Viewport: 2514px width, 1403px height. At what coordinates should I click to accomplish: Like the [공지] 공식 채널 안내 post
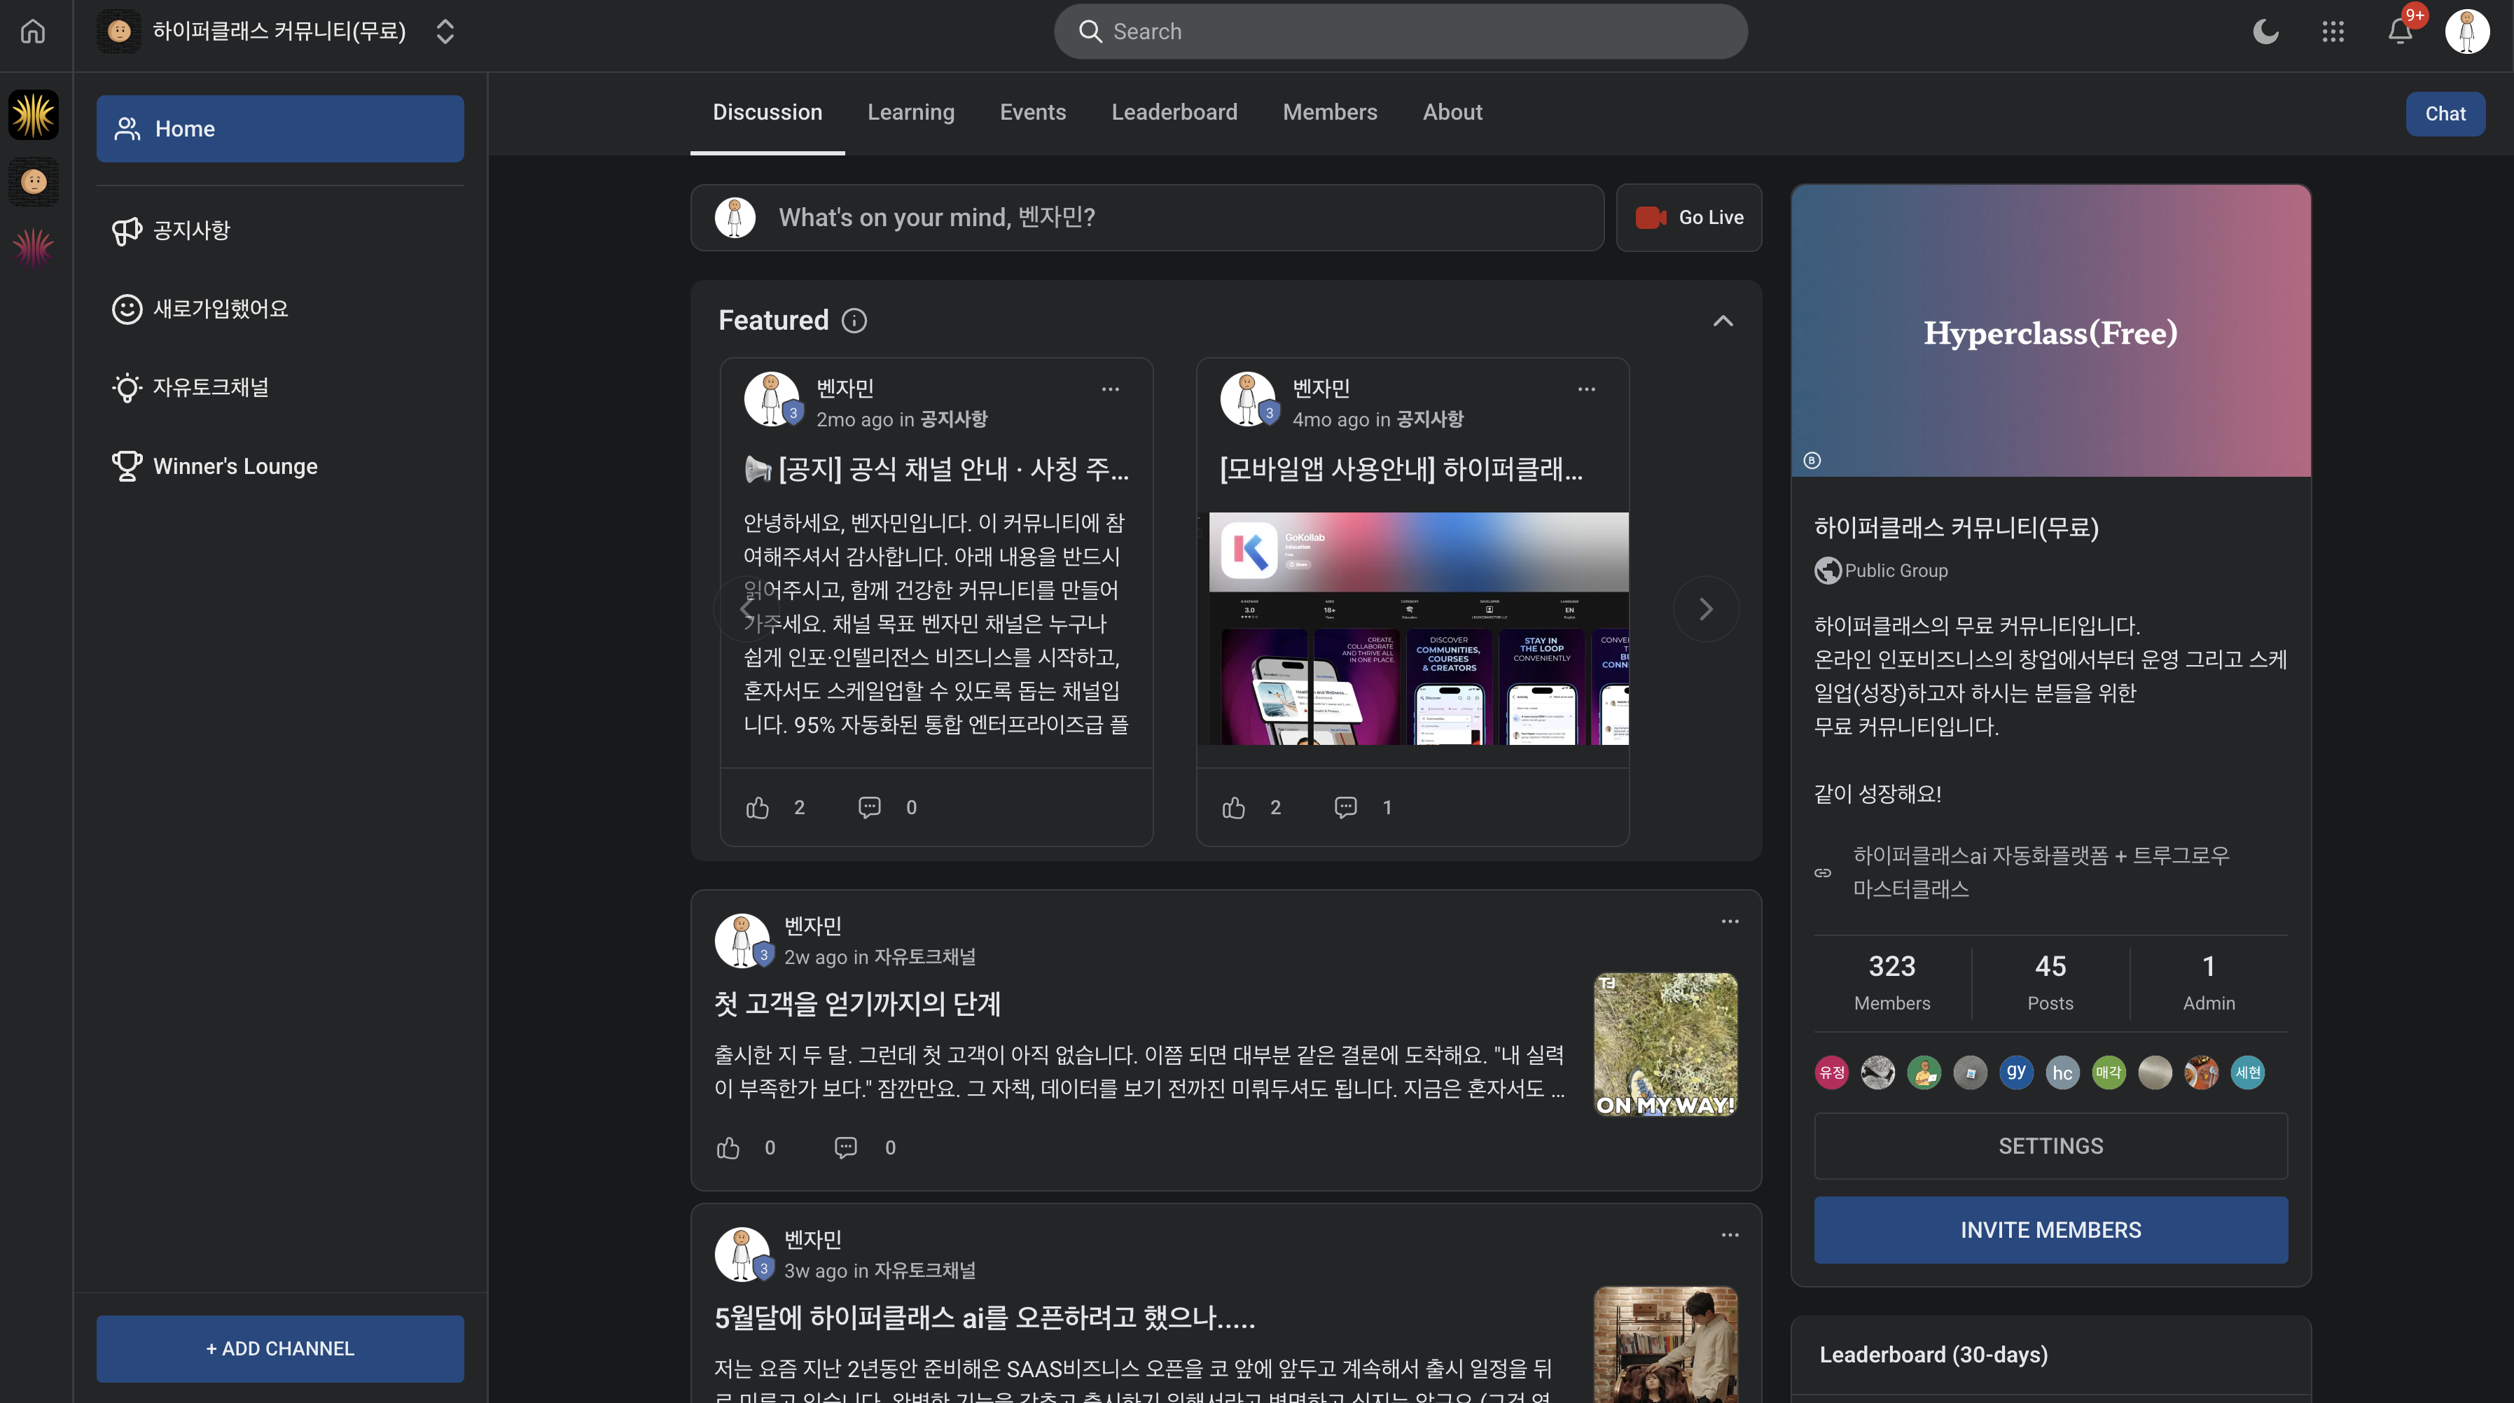point(758,808)
